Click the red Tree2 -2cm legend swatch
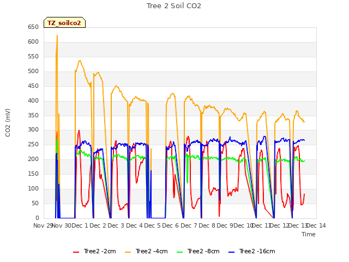The height and width of the screenshot is (262, 349). [76, 252]
